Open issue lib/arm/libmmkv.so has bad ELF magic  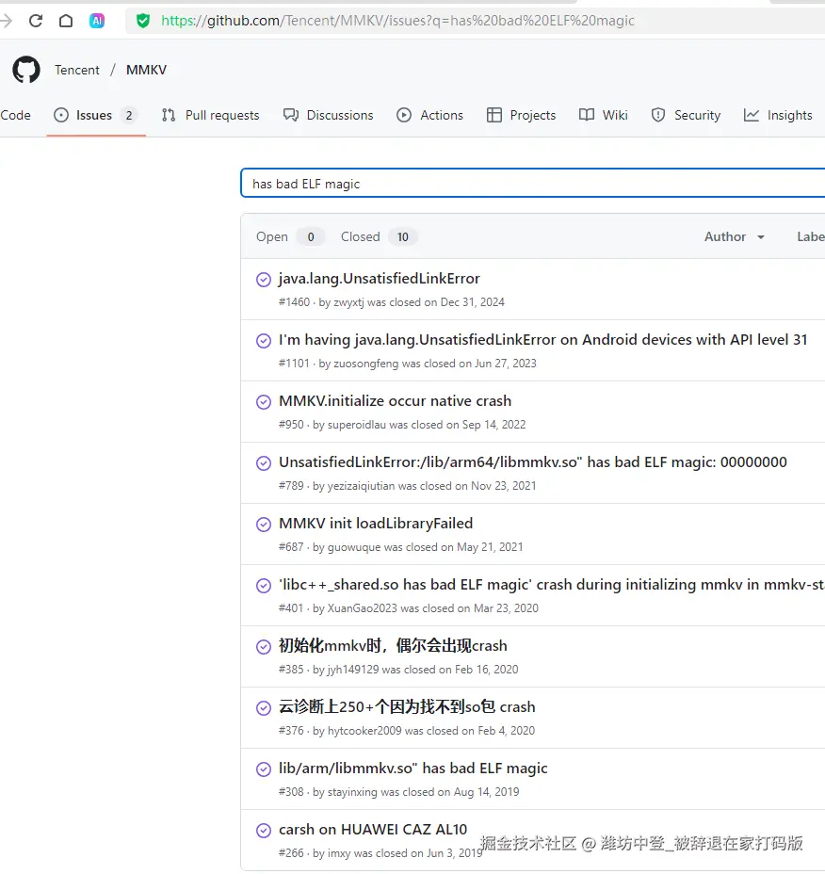[x=413, y=769]
